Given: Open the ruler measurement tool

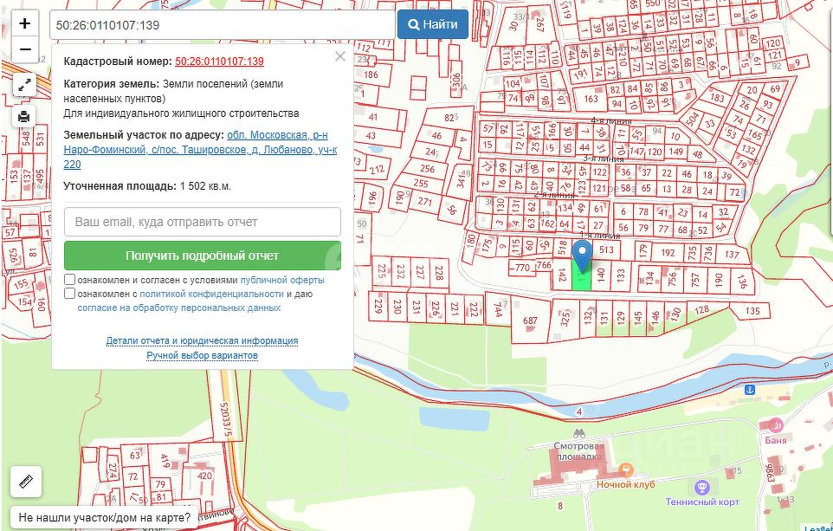Looking at the screenshot, I should click(x=25, y=482).
